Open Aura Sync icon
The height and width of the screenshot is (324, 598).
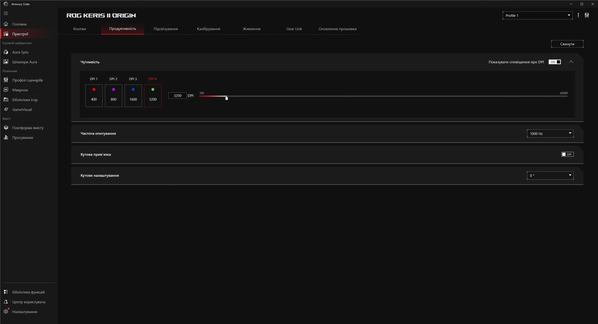pyautogui.click(x=6, y=52)
